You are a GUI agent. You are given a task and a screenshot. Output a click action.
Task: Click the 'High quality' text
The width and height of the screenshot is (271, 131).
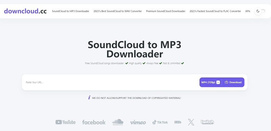click(135, 63)
